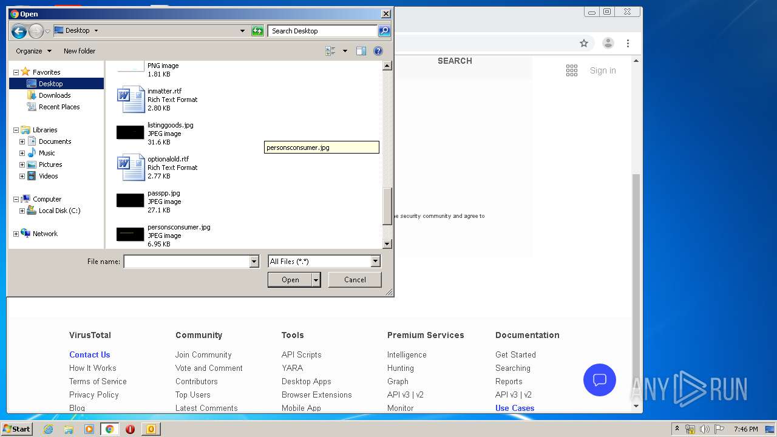Show the preview pane icon
Image resolution: width=777 pixels, height=437 pixels.
pos(361,51)
